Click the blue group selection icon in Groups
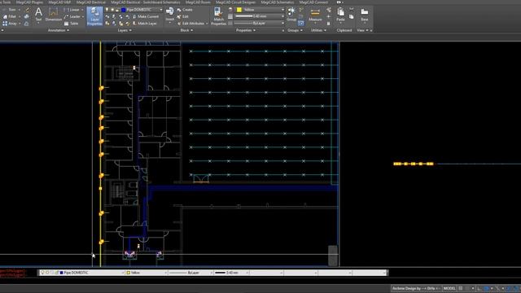Screen dimensions: 521x293 tap(300, 24)
